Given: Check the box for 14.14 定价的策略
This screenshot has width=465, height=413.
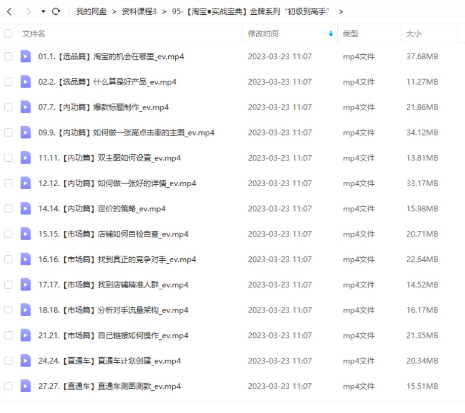Looking at the screenshot, I should point(8,209).
